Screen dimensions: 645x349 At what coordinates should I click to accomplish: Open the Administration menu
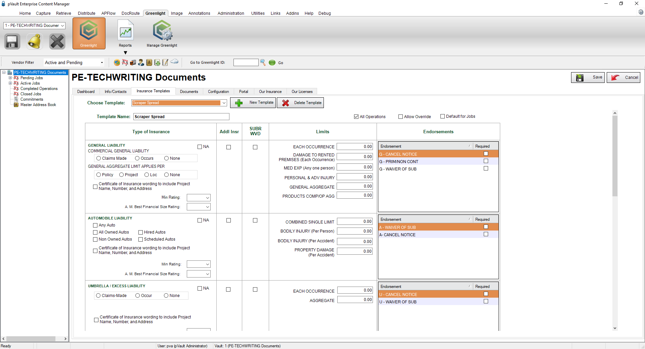point(231,13)
